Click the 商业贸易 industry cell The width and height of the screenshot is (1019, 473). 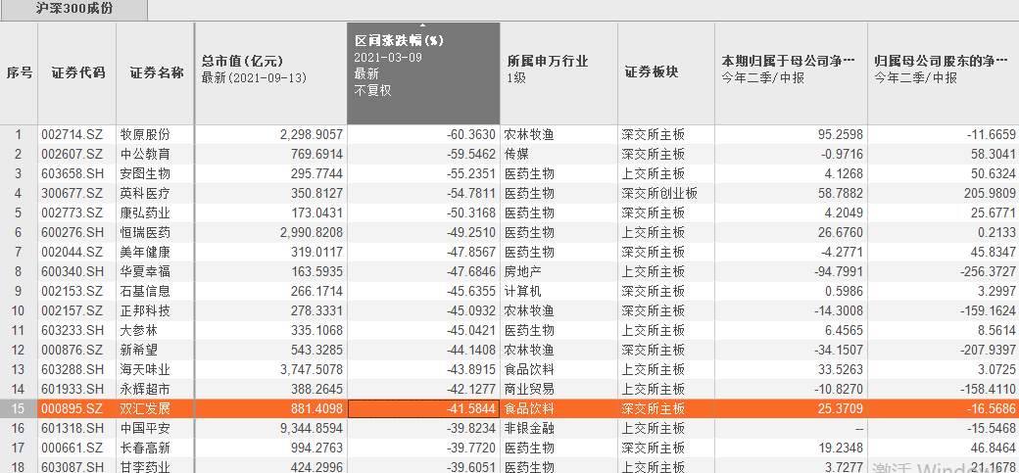click(558, 389)
